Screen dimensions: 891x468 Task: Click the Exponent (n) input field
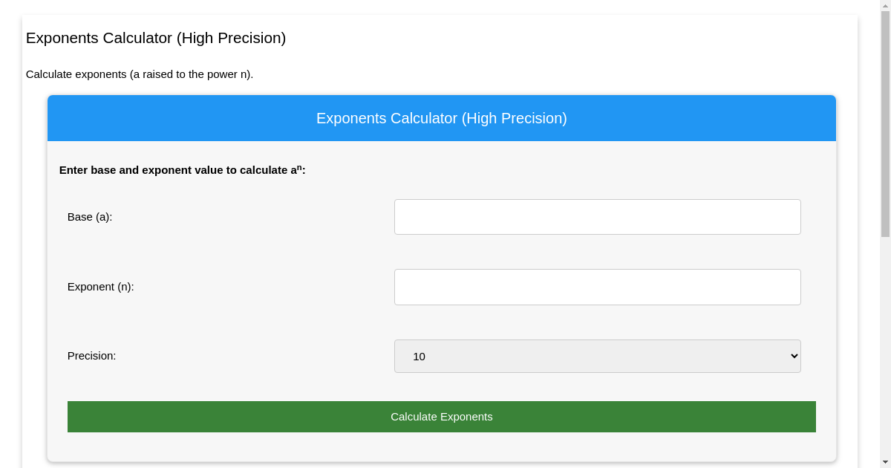597,287
